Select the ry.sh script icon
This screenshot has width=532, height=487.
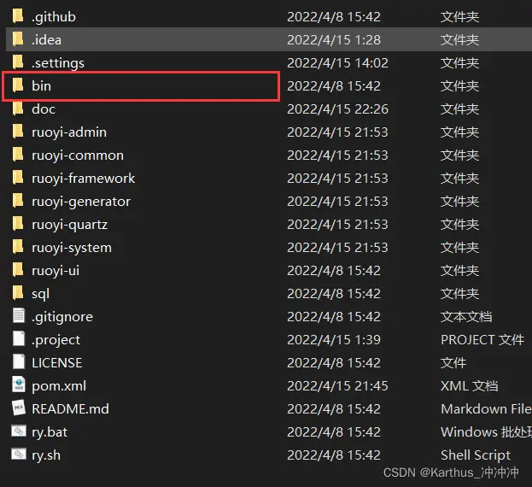coord(19,455)
